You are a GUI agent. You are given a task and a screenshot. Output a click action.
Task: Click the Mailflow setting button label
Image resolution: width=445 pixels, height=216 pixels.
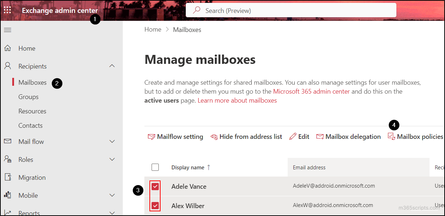point(180,137)
